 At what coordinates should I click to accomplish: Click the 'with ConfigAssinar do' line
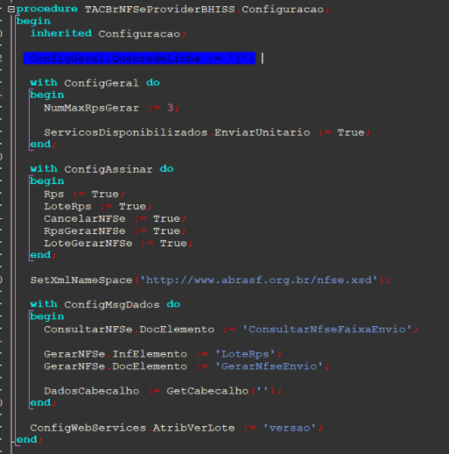point(102,169)
